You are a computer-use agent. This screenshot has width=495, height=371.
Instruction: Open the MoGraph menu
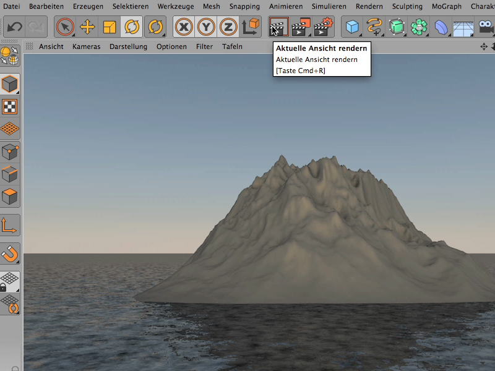point(446,6)
